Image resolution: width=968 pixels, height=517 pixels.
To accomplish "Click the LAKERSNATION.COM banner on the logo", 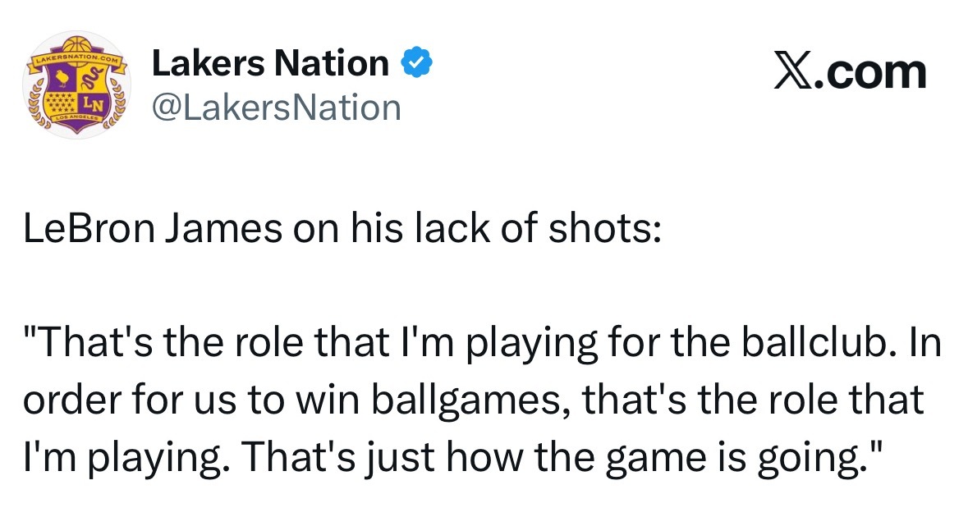I will pos(77,60).
